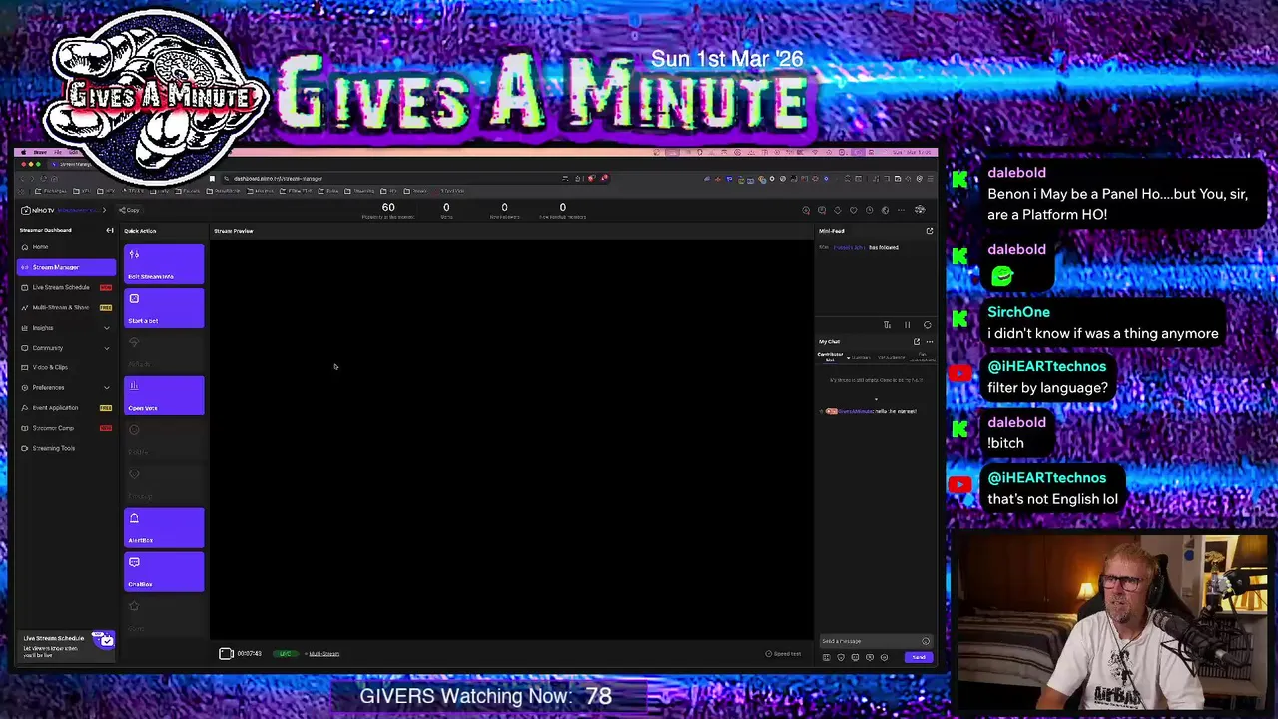Run the Speed test
Viewport: 1278px width, 719px height.
point(784,654)
